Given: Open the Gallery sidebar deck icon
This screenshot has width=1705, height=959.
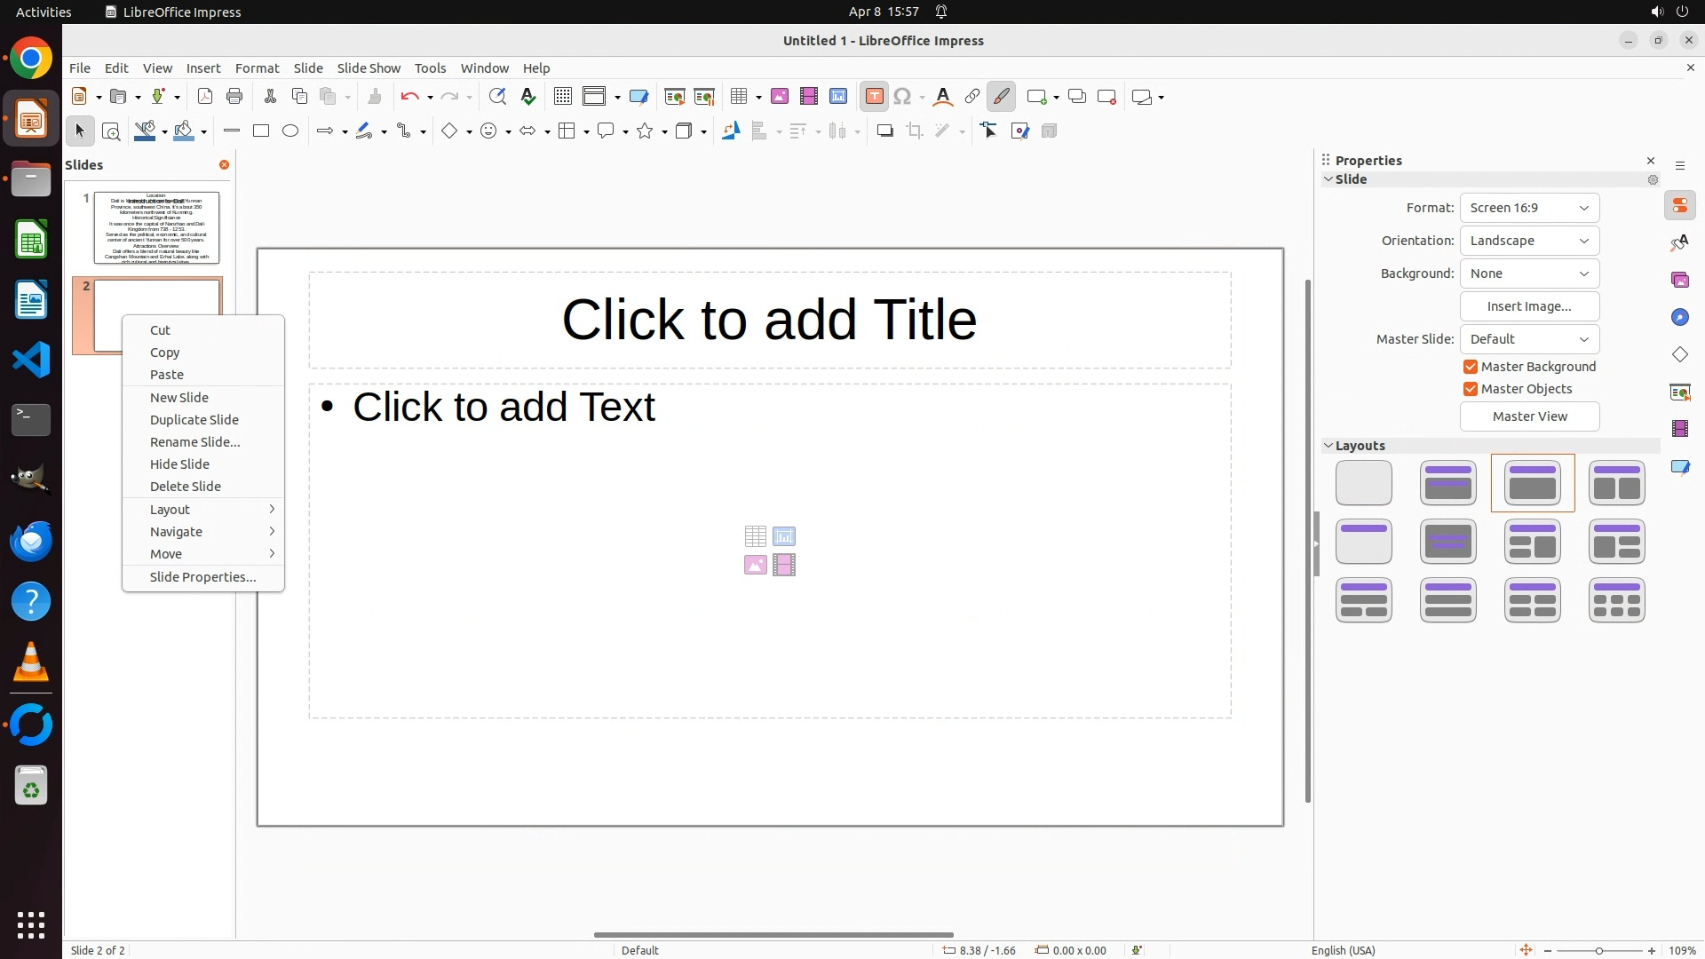Looking at the screenshot, I should coord(1680,281).
